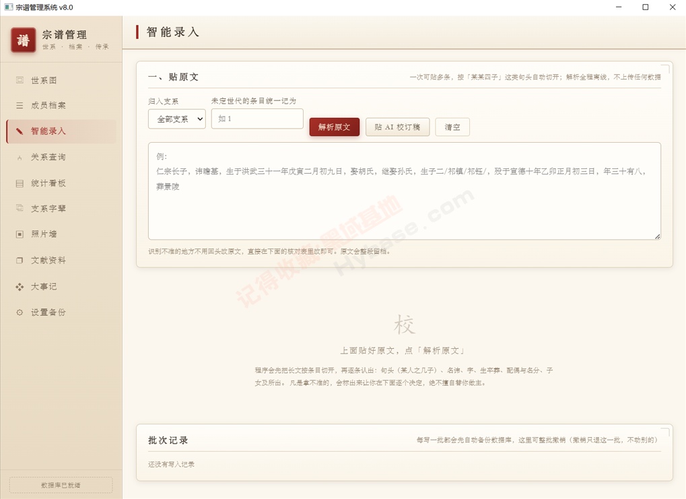Click 贴 AI 校订稿 button
Screen dimensions: 686x499
(397, 127)
